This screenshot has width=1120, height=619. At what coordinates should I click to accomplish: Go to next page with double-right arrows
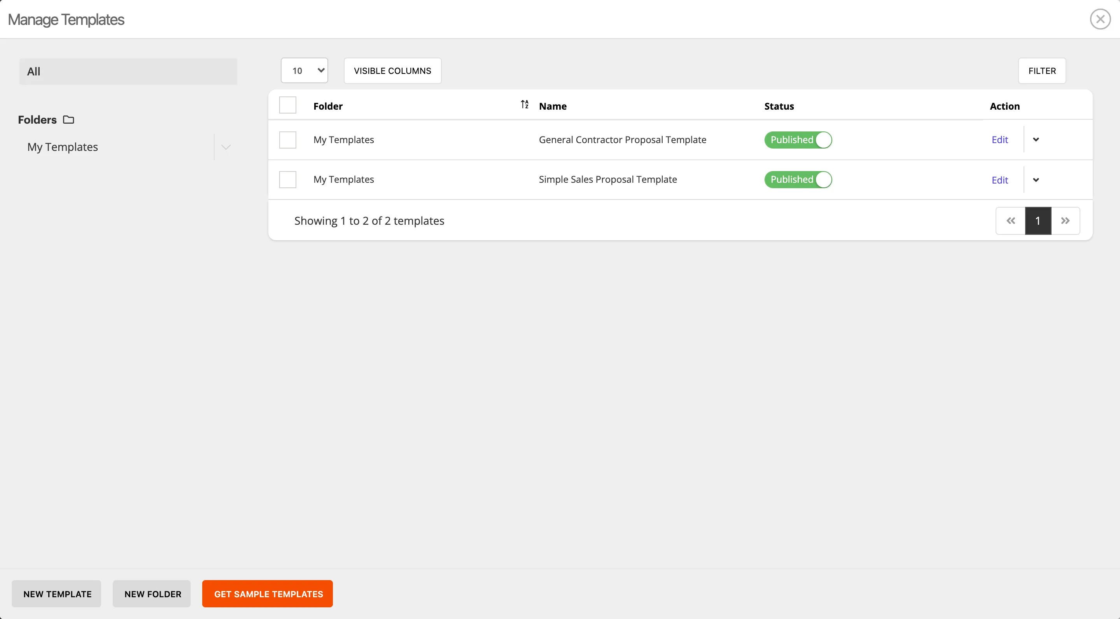tap(1065, 221)
